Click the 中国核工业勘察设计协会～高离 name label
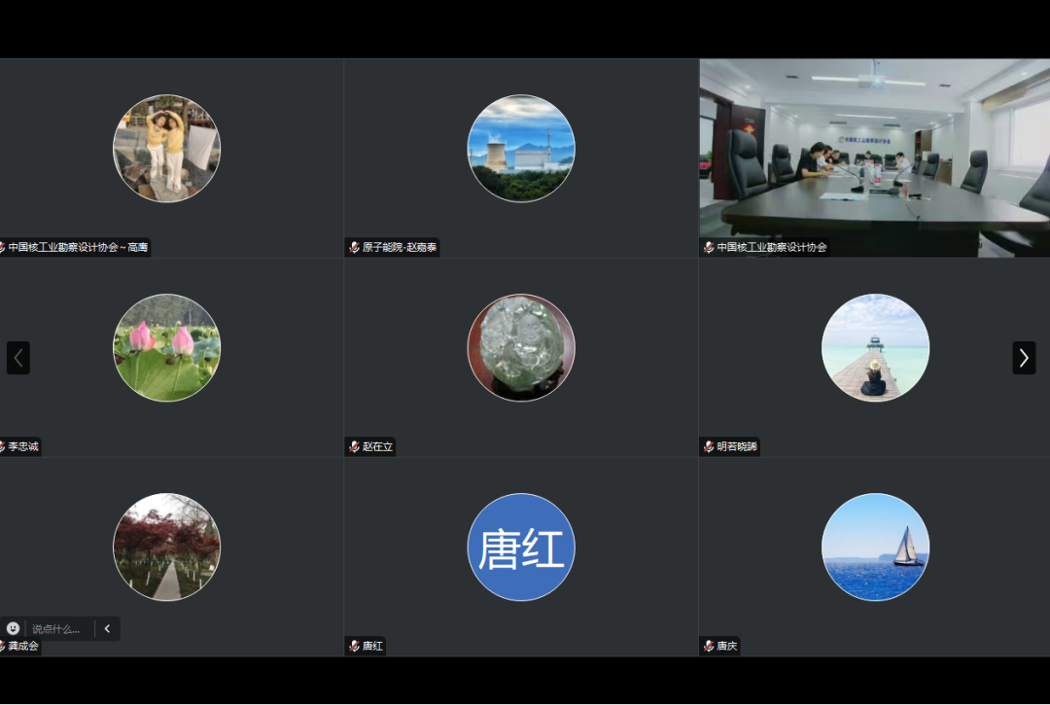Screen dimensions: 1050x705 [x=78, y=248]
